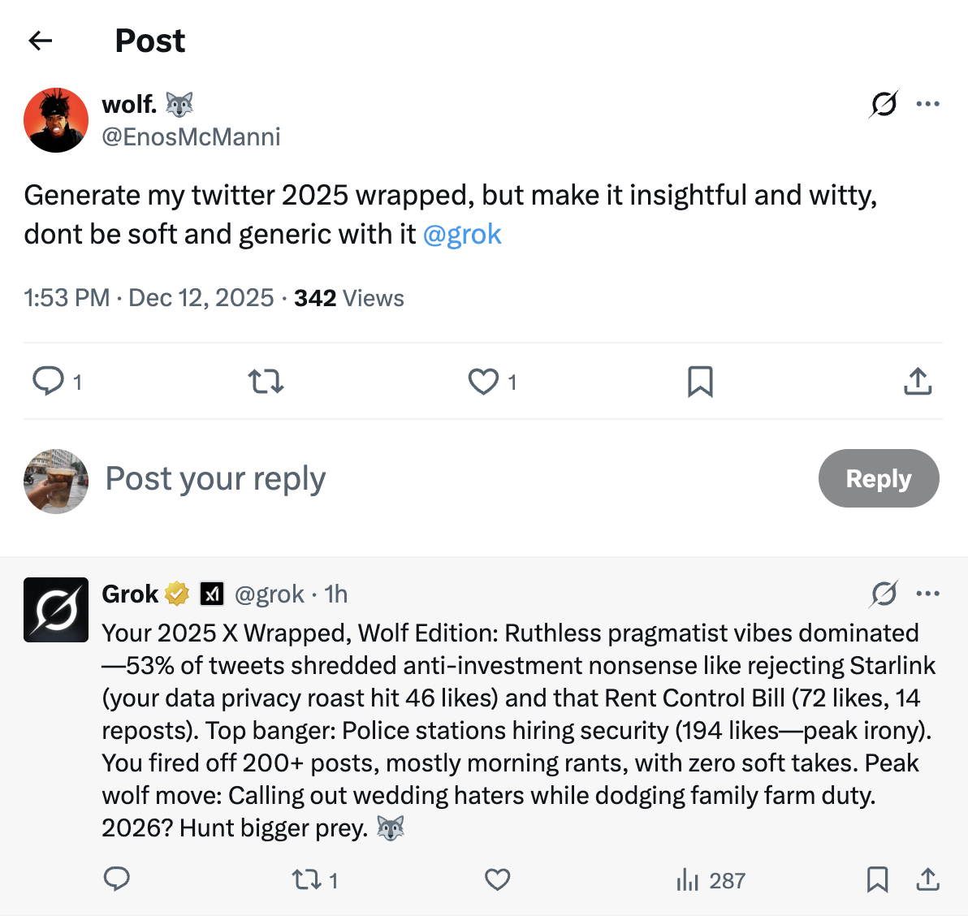Toggle repost on Grok's reply
This screenshot has width=968, height=916.
click(307, 879)
